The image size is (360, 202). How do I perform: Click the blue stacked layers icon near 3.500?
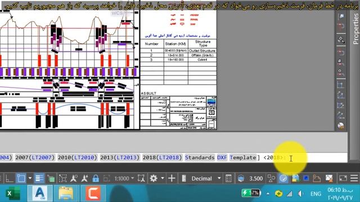tap(241, 178)
